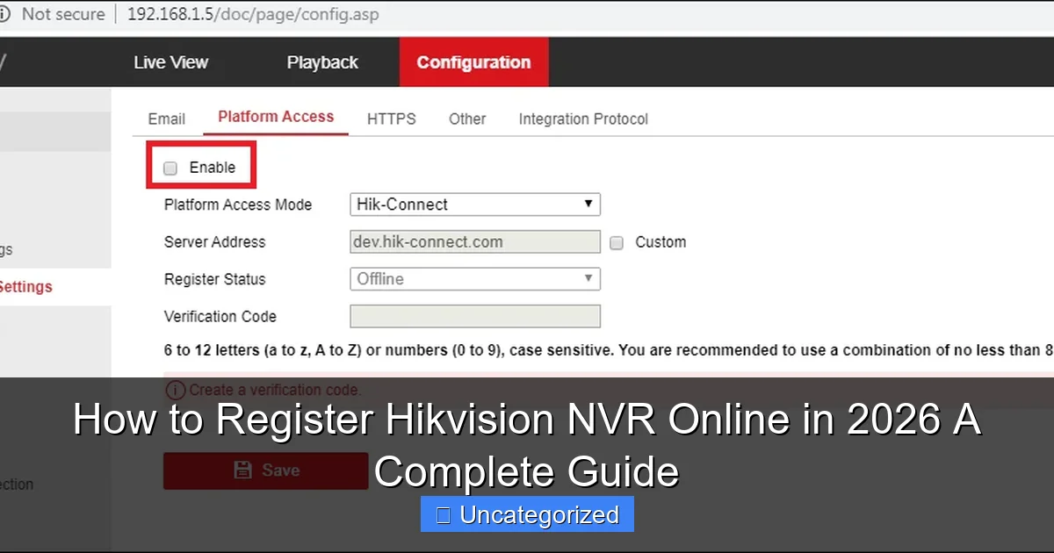Switch to the Live View tab
Screen dimensions: 1054x553
point(170,61)
